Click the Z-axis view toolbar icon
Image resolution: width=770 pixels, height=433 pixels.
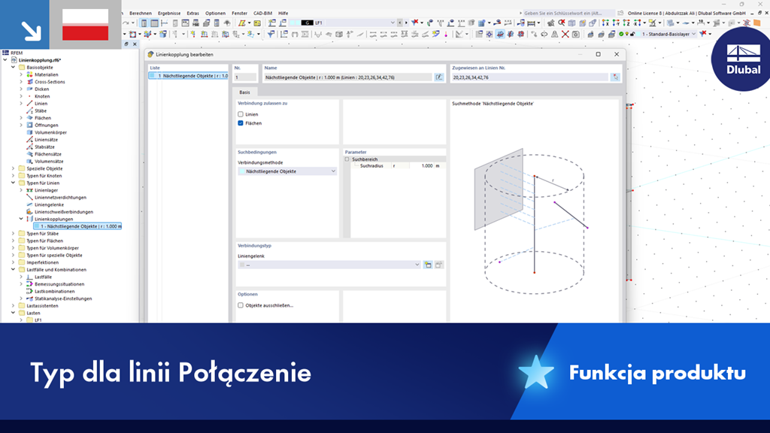tap(626, 23)
